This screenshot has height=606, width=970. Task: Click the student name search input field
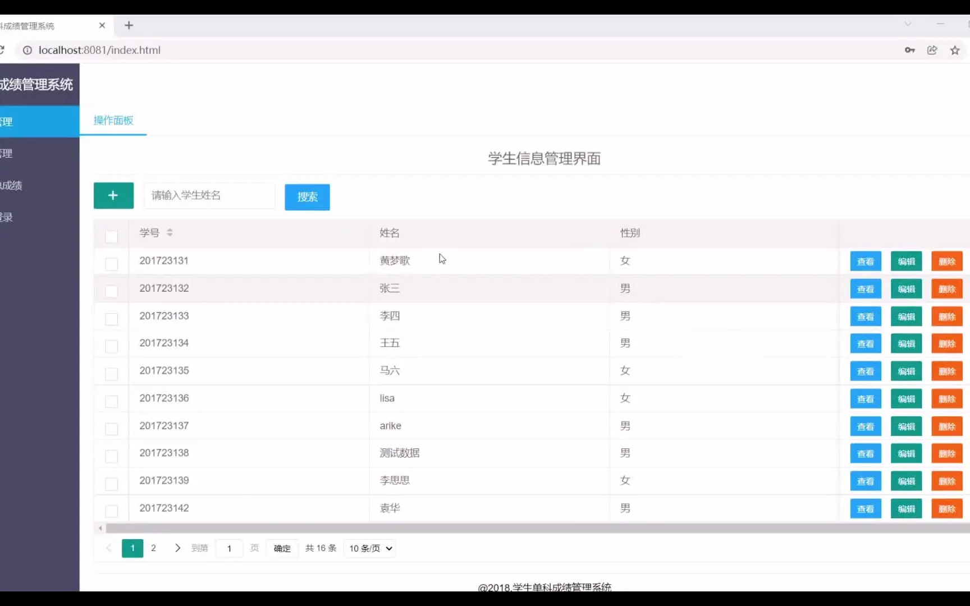[209, 195]
